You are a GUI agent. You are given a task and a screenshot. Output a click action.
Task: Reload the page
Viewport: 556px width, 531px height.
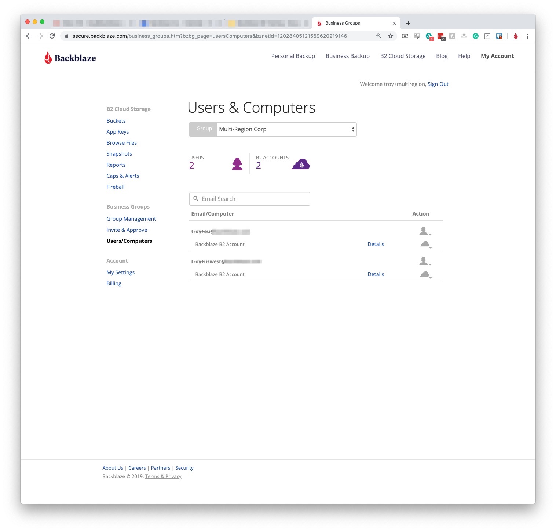[x=52, y=36]
